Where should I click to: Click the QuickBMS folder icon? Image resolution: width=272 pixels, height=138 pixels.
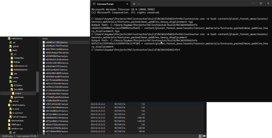coord(12,89)
